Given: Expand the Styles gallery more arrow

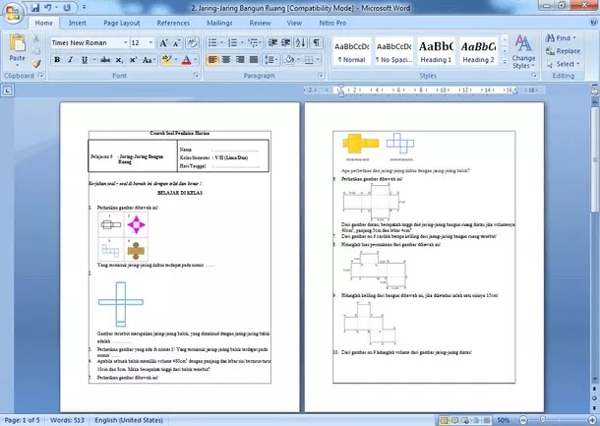Looking at the screenshot, I should pos(505,62).
